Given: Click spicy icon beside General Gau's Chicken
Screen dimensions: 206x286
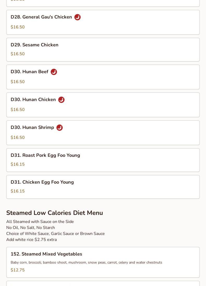Looking at the screenshot, I should pos(78,17).
